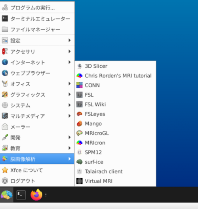
Task: Click the FSL Wiki icon
Action: (80, 104)
